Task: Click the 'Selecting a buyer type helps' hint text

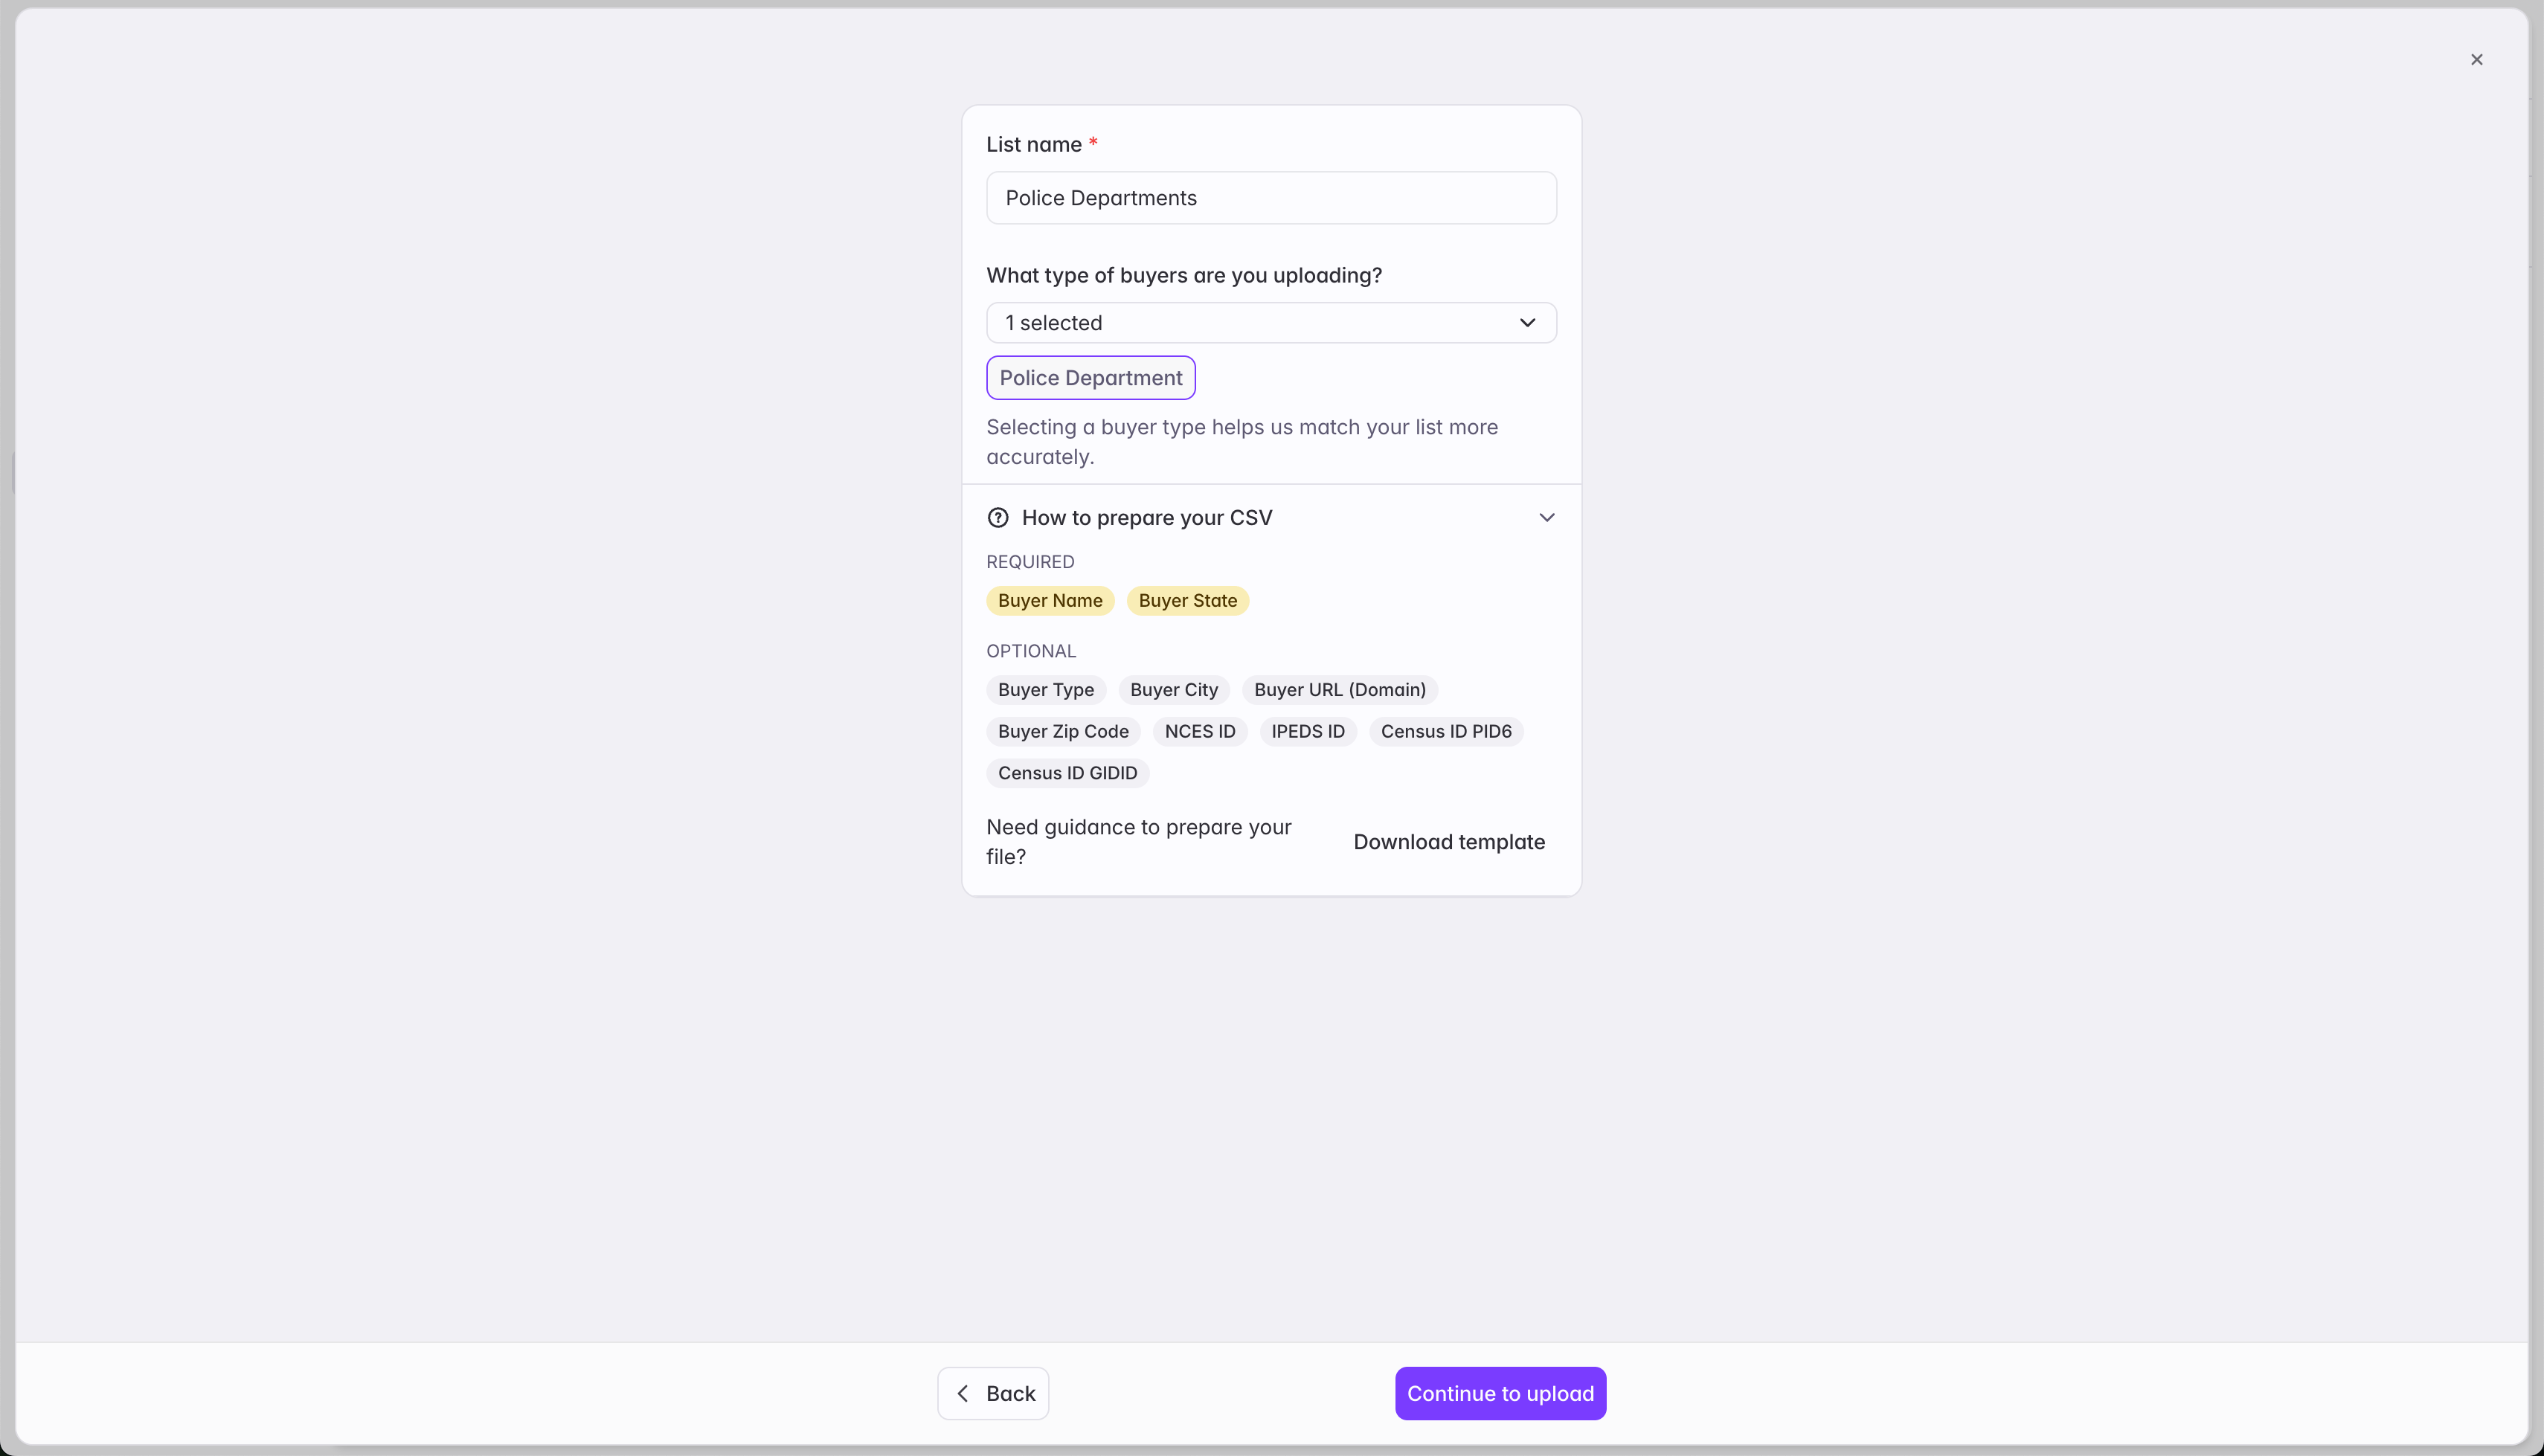Action: click(x=1241, y=442)
